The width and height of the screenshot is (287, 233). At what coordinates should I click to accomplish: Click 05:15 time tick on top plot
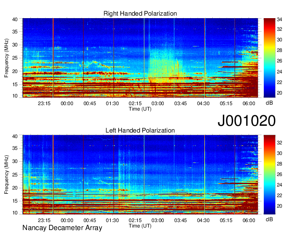coord(226,103)
